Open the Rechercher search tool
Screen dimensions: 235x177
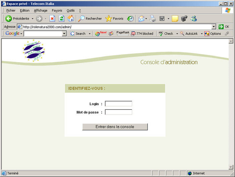(90, 18)
